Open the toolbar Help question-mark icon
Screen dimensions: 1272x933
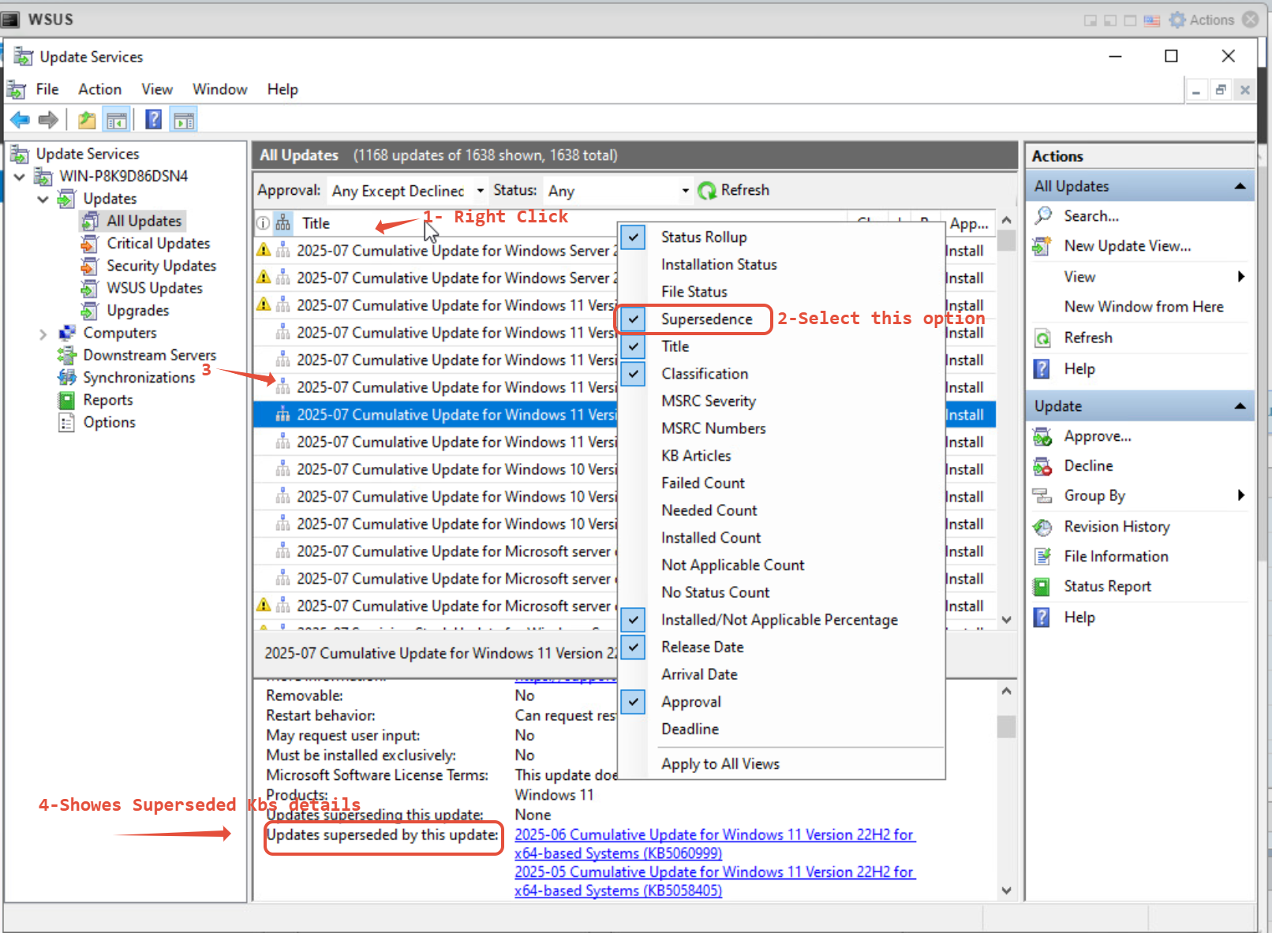(154, 120)
